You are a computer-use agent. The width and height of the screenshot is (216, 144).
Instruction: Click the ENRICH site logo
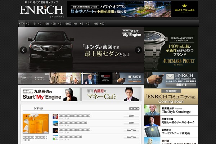click(41, 10)
